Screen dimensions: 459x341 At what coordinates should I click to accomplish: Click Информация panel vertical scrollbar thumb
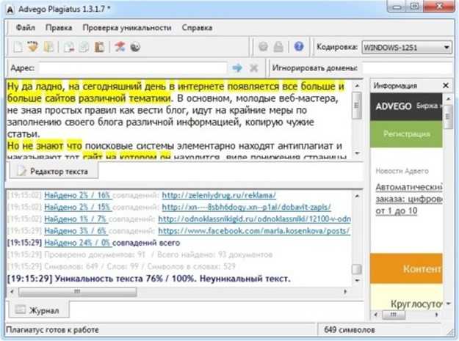(448, 117)
